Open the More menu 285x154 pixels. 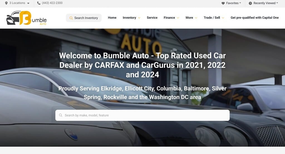tap(189, 18)
